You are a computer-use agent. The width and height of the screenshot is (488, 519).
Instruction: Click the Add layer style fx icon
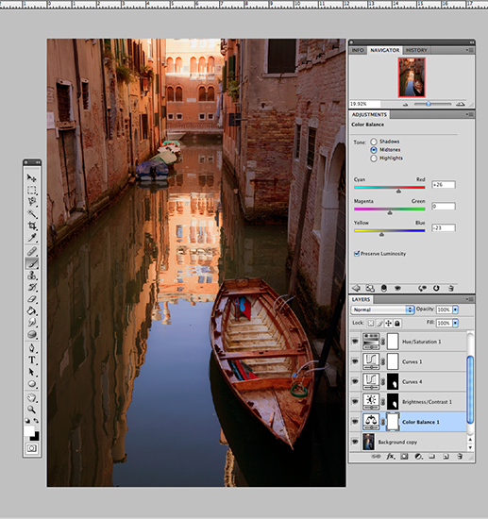(x=390, y=457)
